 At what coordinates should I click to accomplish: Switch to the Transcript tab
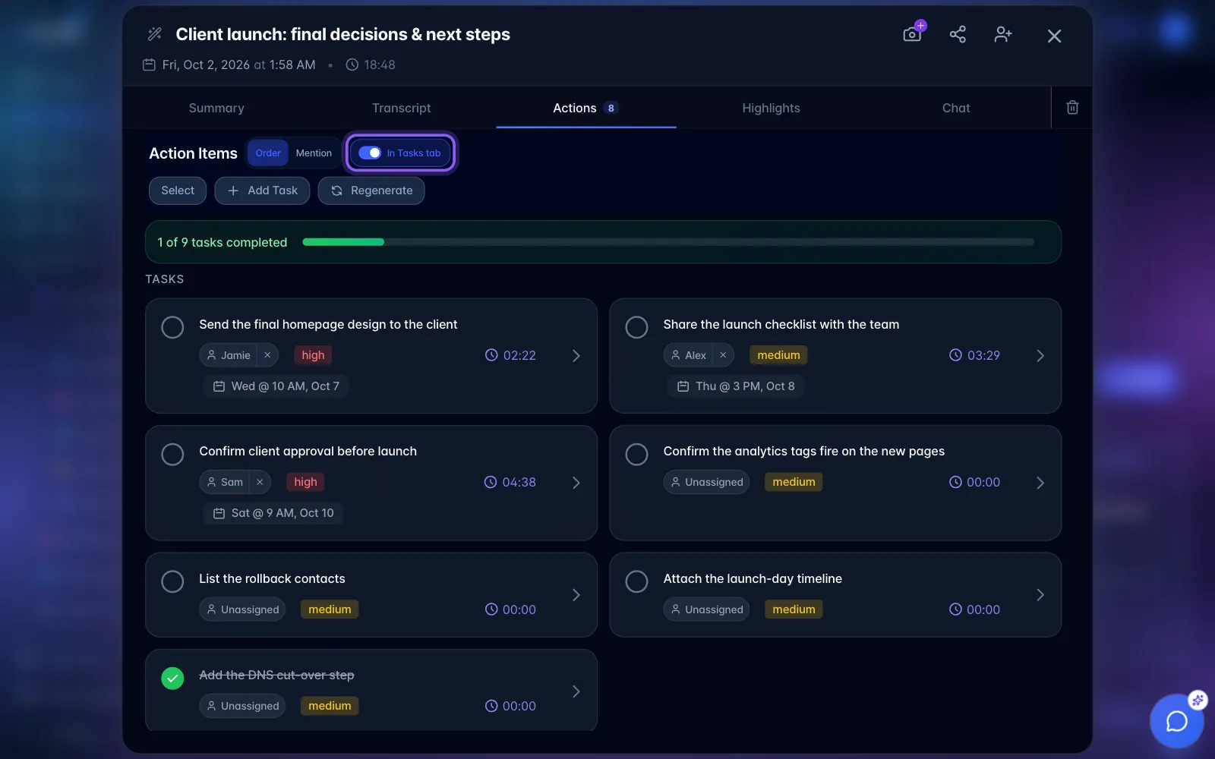click(401, 108)
